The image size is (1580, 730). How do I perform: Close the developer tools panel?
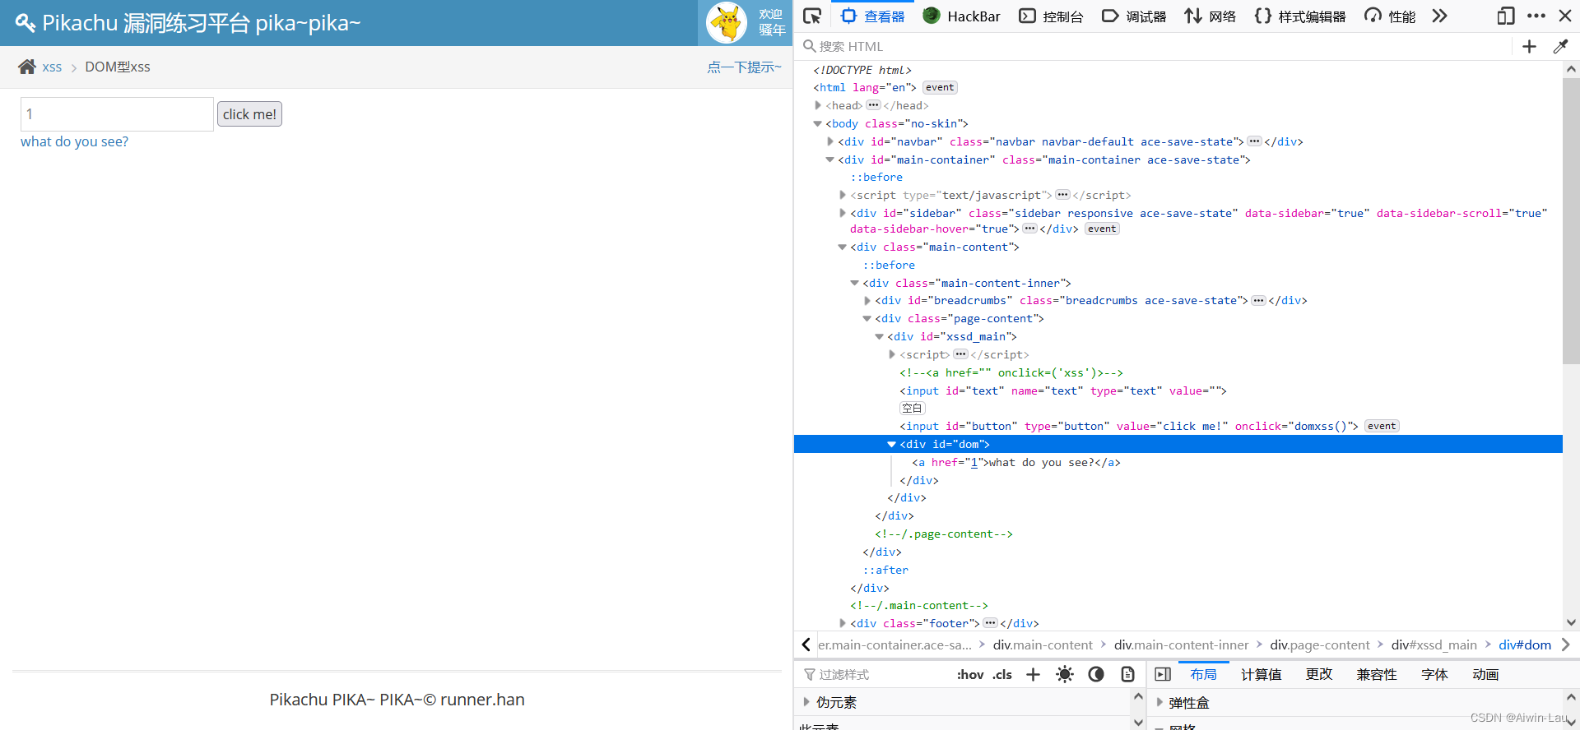1565,16
